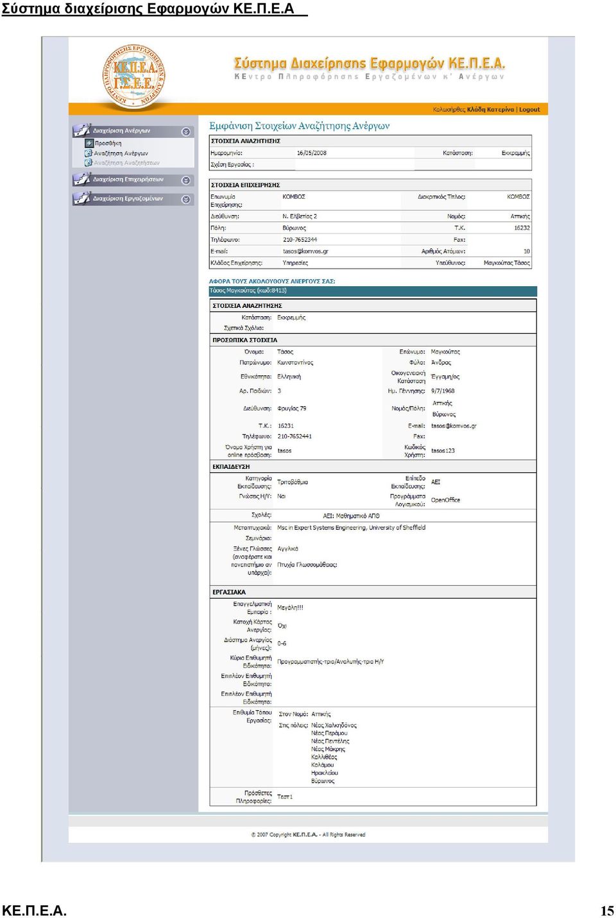Click the date value 16/05/2008

311,153
